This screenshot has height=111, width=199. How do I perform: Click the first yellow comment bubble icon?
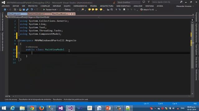(90, 10)
